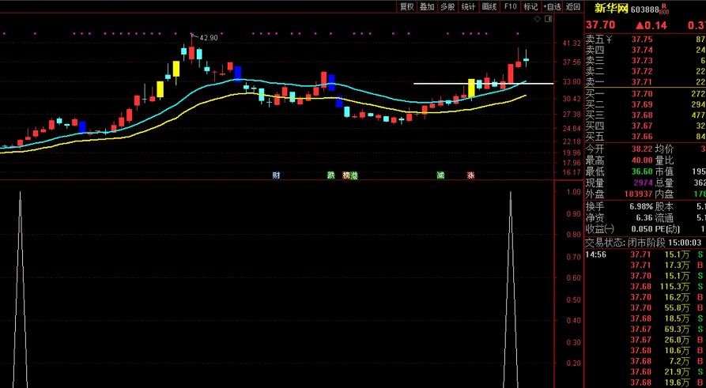Click the 标记 mark button

tap(530, 6)
